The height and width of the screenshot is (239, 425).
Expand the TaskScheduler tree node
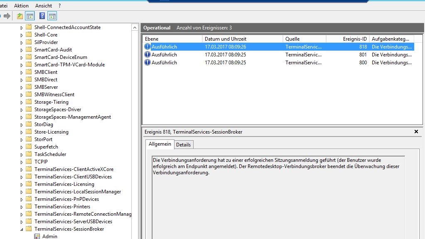(x=22, y=154)
